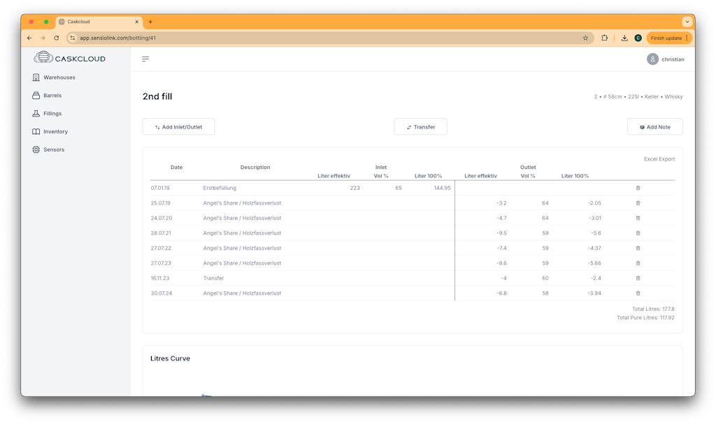Click the Excel Export link
Viewport: 716px width, 424px height.
click(x=659, y=159)
